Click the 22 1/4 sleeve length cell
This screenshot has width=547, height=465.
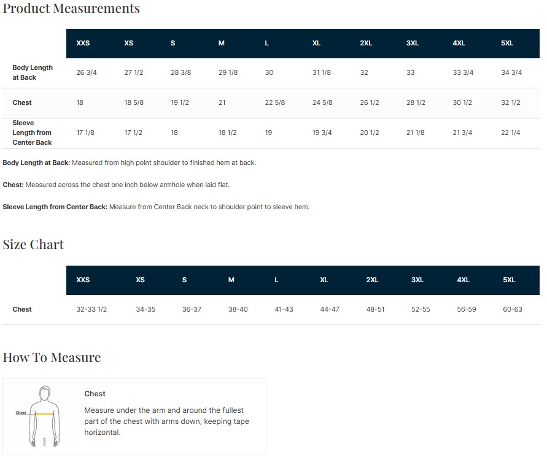pos(511,133)
